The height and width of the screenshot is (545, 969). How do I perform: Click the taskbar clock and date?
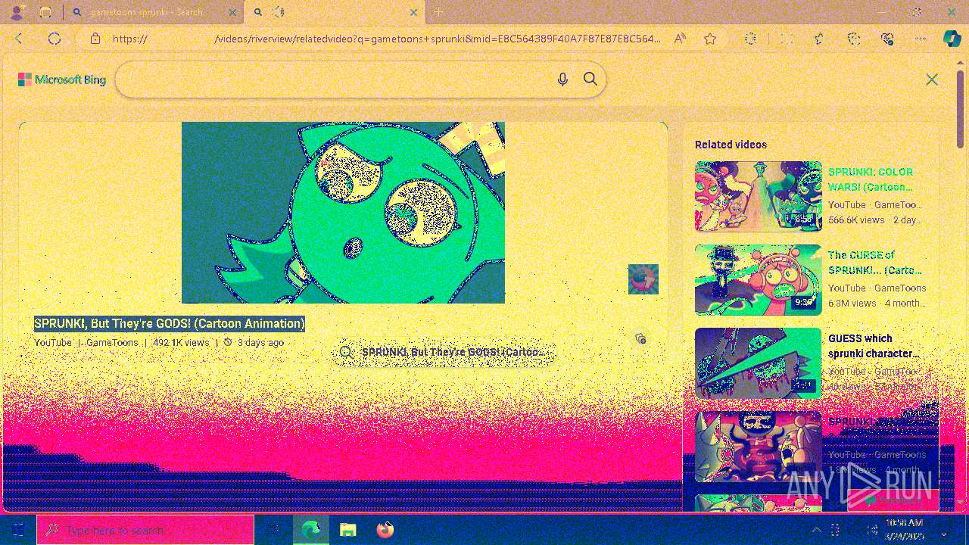pyautogui.click(x=904, y=529)
